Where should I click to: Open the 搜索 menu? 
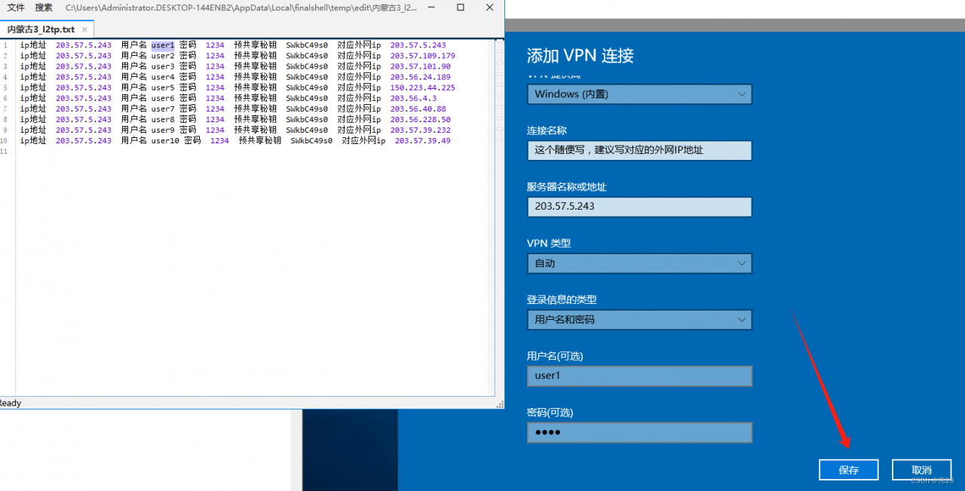(x=44, y=8)
